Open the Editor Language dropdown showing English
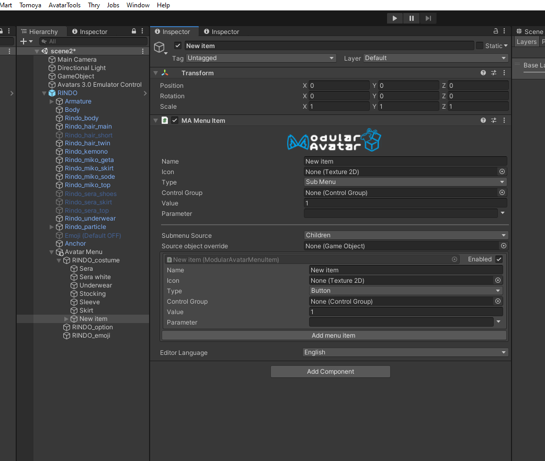The width and height of the screenshot is (545, 461). point(405,352)
